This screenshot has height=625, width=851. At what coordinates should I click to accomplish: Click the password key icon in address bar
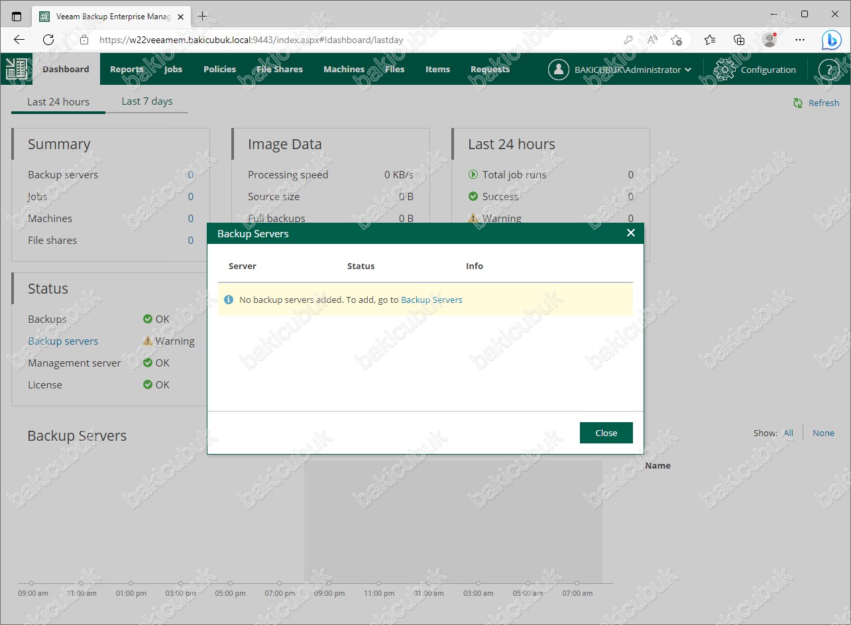[x=628, y=40]
